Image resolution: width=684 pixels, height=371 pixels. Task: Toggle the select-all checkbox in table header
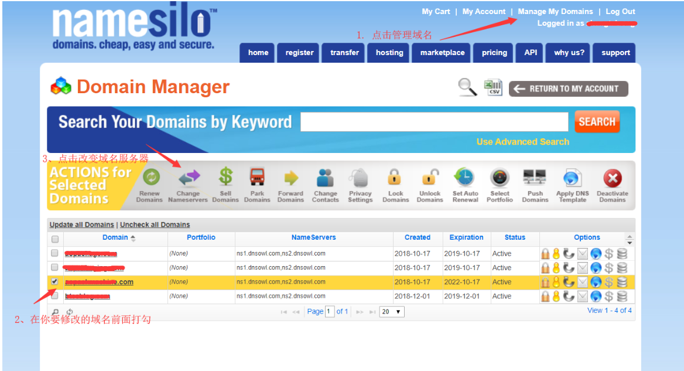pos(55,239)
